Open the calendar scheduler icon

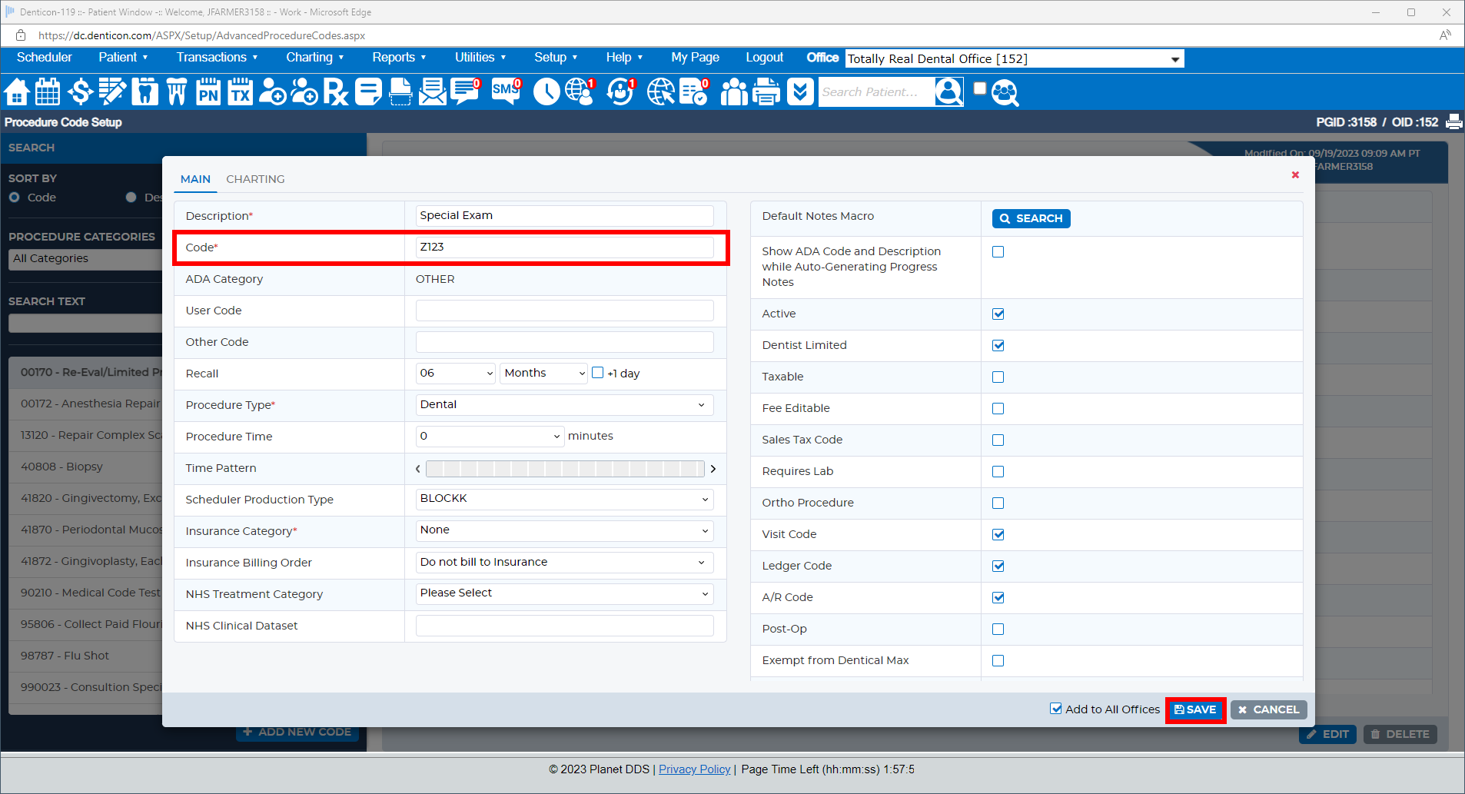[48, 91]
